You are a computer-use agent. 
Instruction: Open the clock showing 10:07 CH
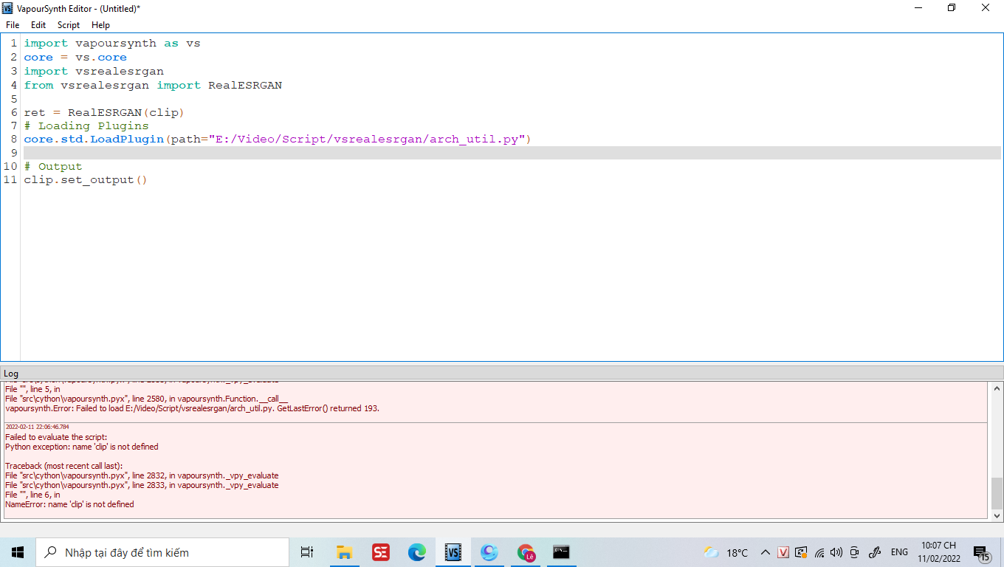938,552
